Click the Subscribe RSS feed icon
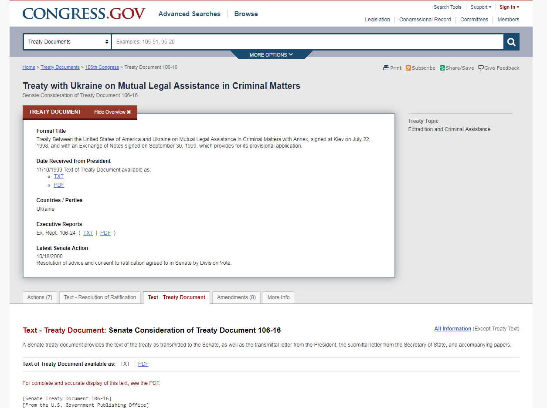547x408 pixels. tap(408, 68)
